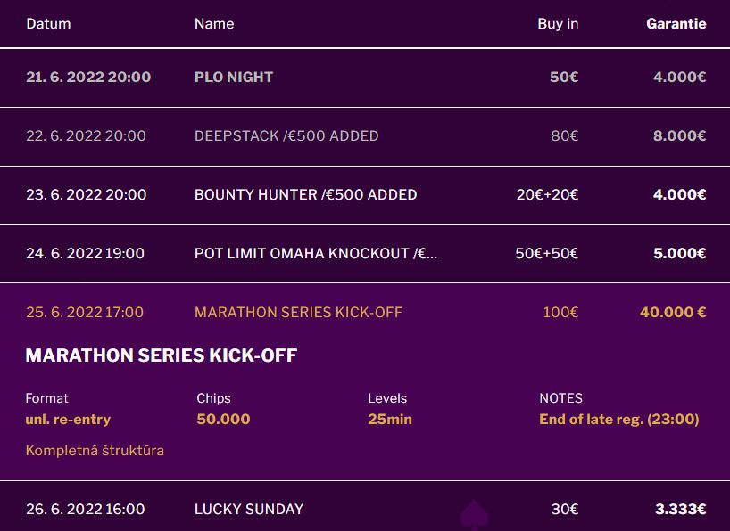Screen dimensions: 730x531
Task: Expand the PLO NIGHT tournament row
Action: pyautogui.click(x=234, y=77)
